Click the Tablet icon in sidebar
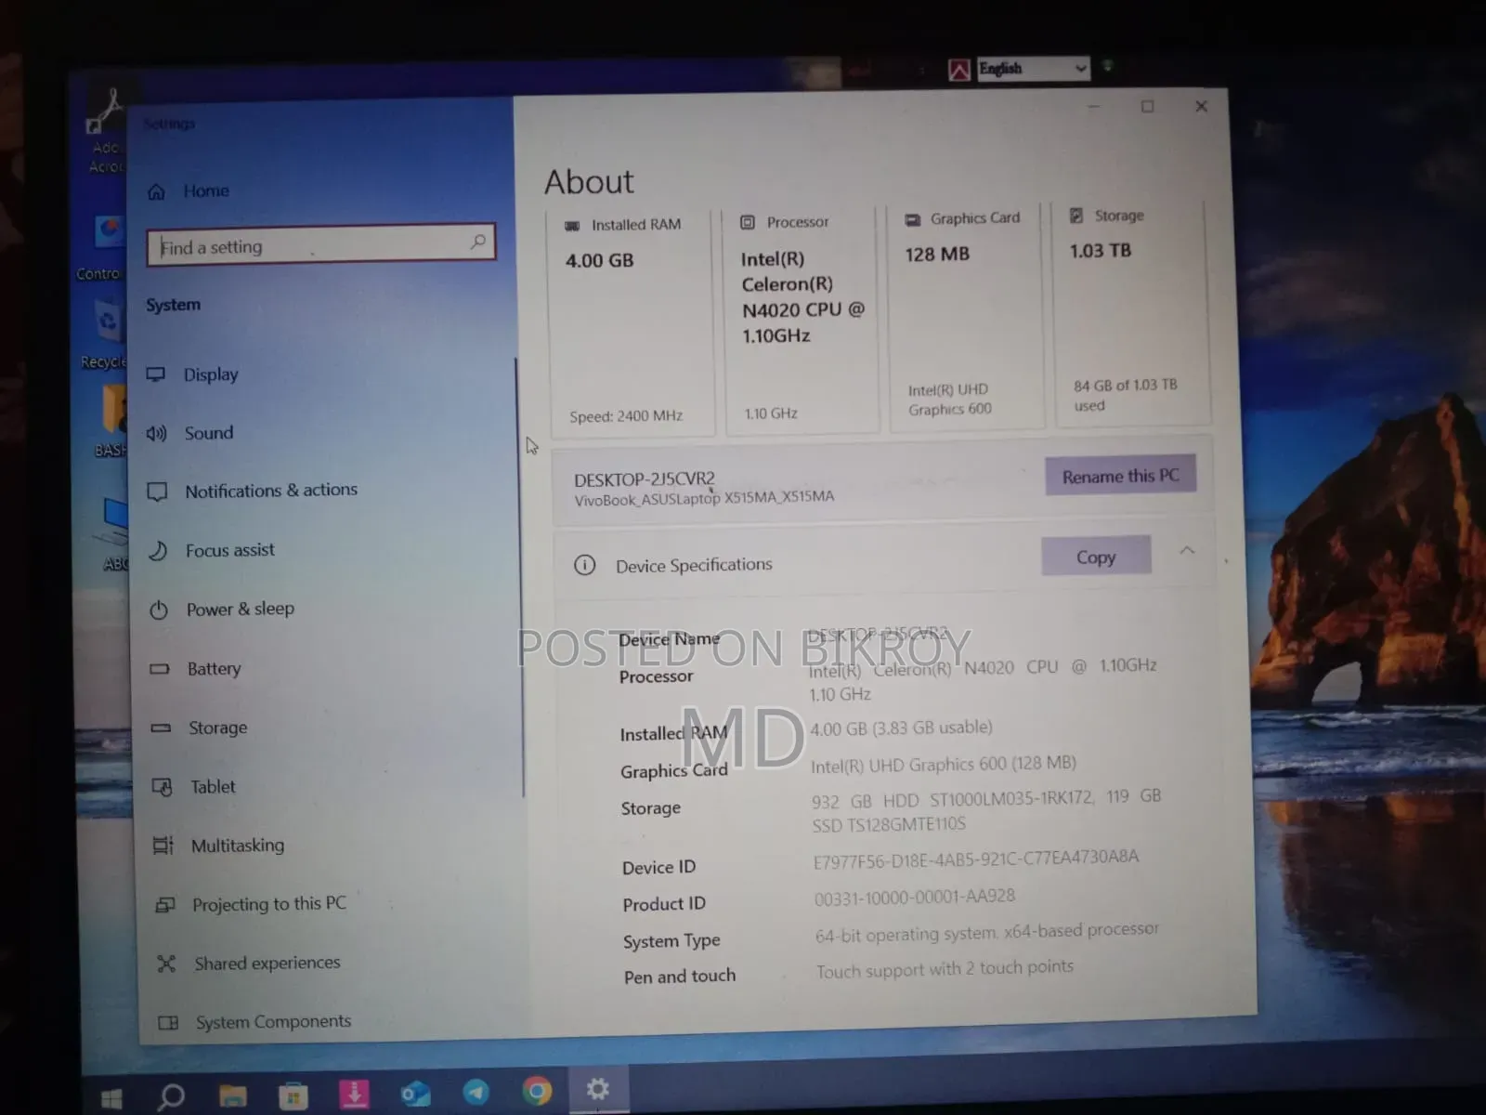 tap(163, 787)
